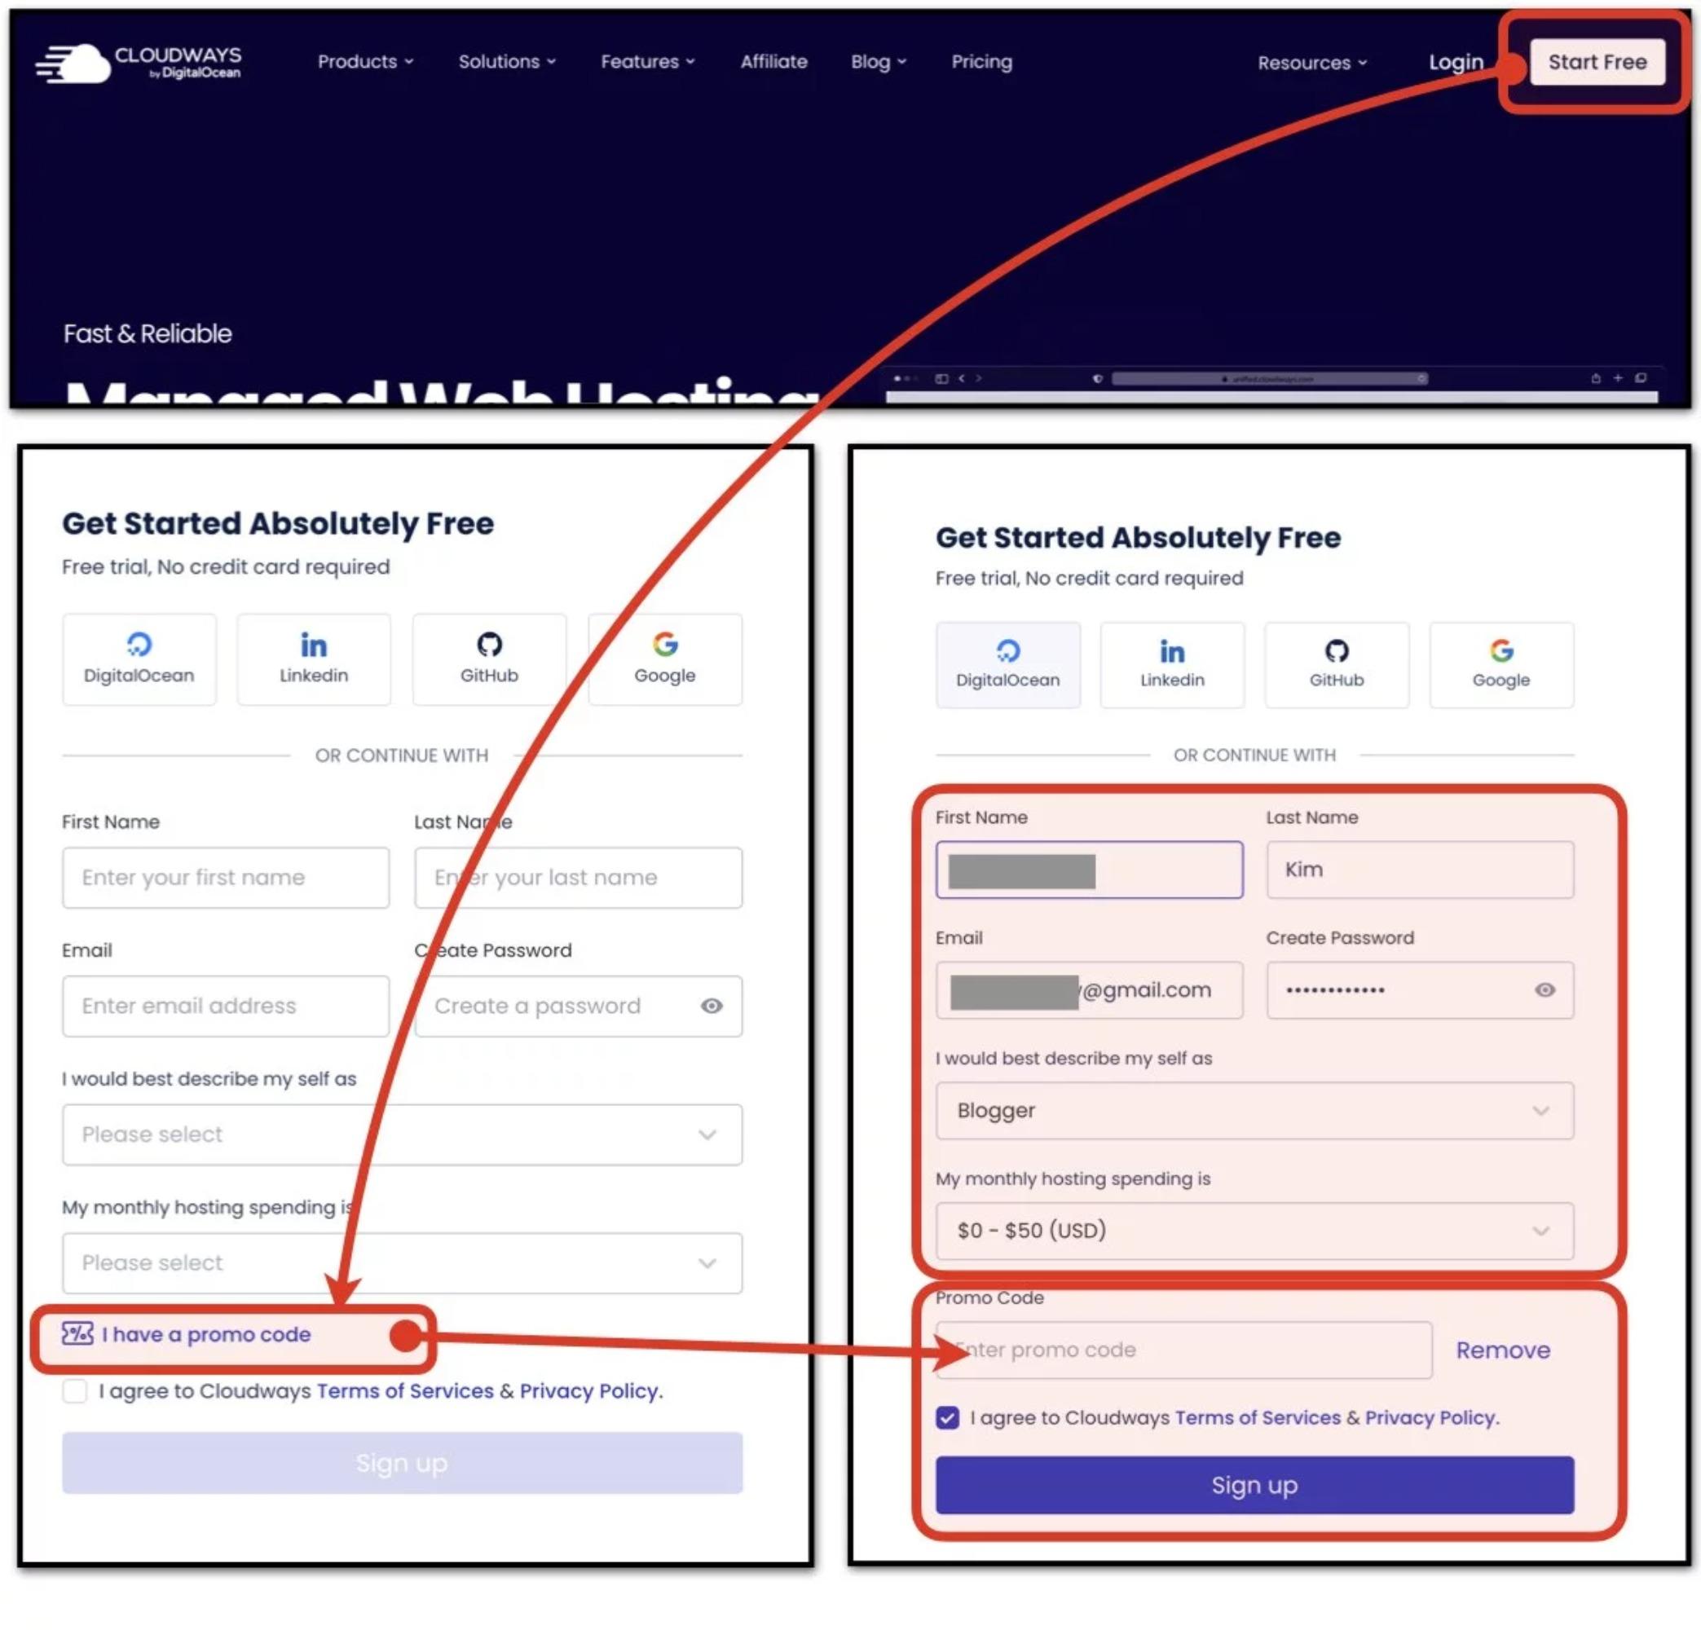Click the I have a promo code link
Image resolution: width=1701 pixels, height=1630 pixels.
pos(205,1334)
